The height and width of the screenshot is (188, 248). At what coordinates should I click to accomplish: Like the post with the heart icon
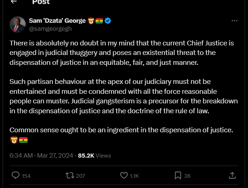[x=124, y=176]
